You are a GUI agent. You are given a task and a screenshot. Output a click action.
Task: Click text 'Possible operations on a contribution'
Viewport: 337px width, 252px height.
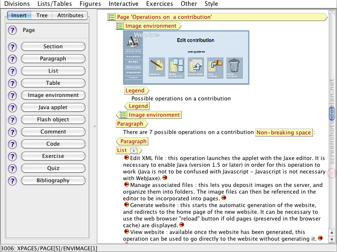pyautogui.click(x=181, y=99)
